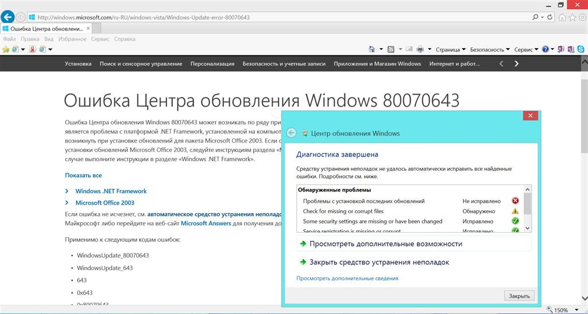Follow the 'Microsoft Answers' link
Viewport: 588px width, 314px height.
point(206,223)
